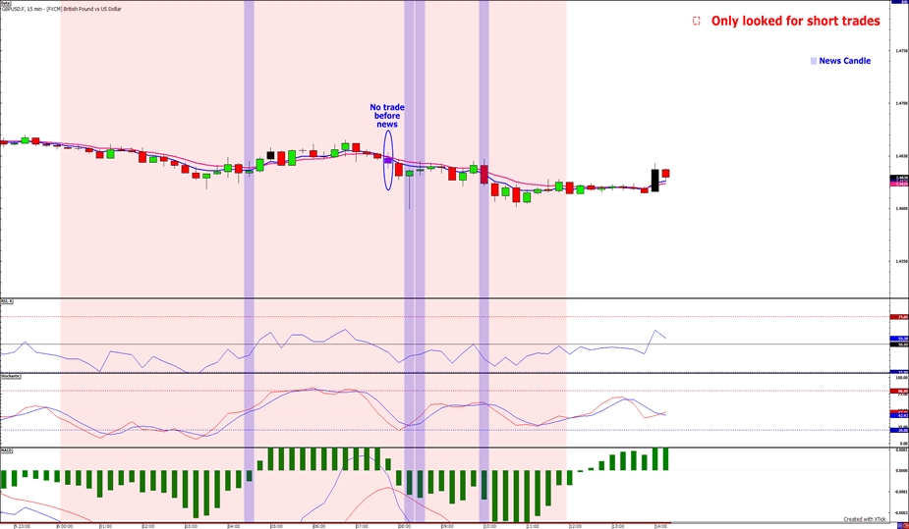The width and height of the screenshot is (909, 529).
Task: Click the 14:00 time axis label
Action: click(x=661, y=526)
